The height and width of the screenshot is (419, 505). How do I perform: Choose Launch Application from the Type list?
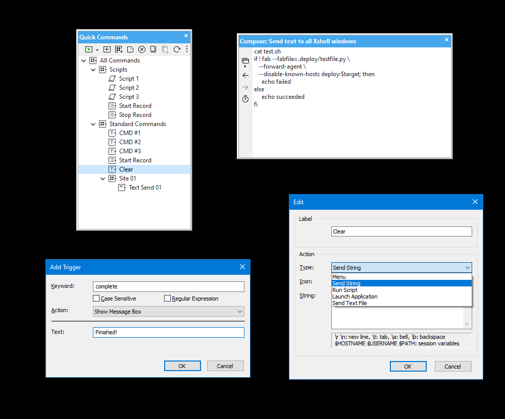[x=401, y=296]
